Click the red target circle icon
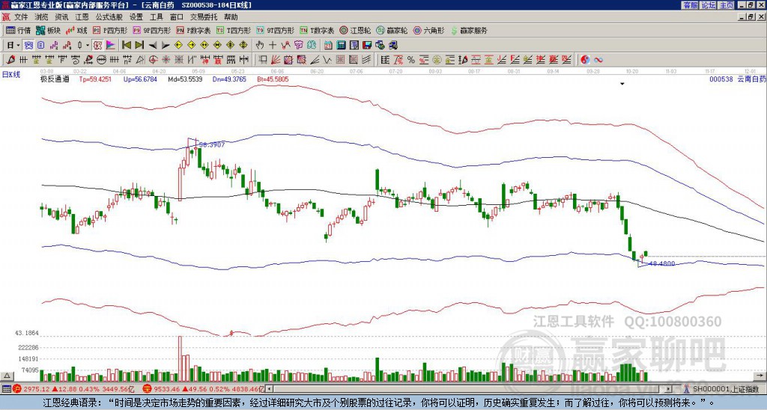This screenshot has width=767, height=410. tap(153, 60)
